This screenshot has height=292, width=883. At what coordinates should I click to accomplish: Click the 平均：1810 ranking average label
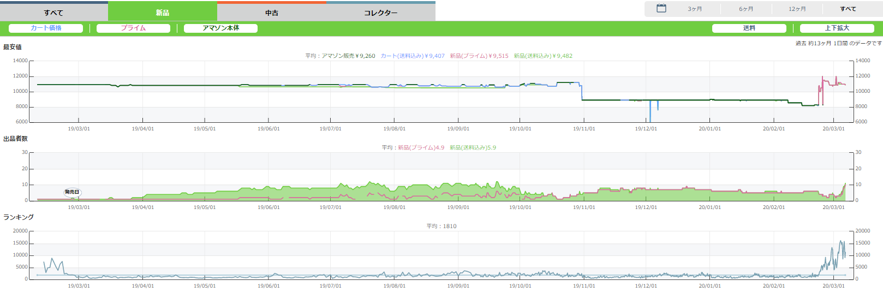click(x=441, y=227)
